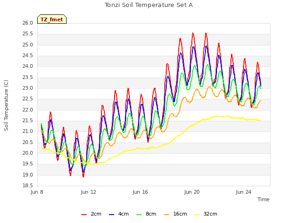Click the orange 16cm legend swatch
This screenshot has height=223, width=298.
tap(167, 215)
